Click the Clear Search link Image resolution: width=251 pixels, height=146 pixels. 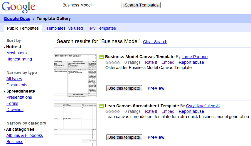click(x=155, y=42)
